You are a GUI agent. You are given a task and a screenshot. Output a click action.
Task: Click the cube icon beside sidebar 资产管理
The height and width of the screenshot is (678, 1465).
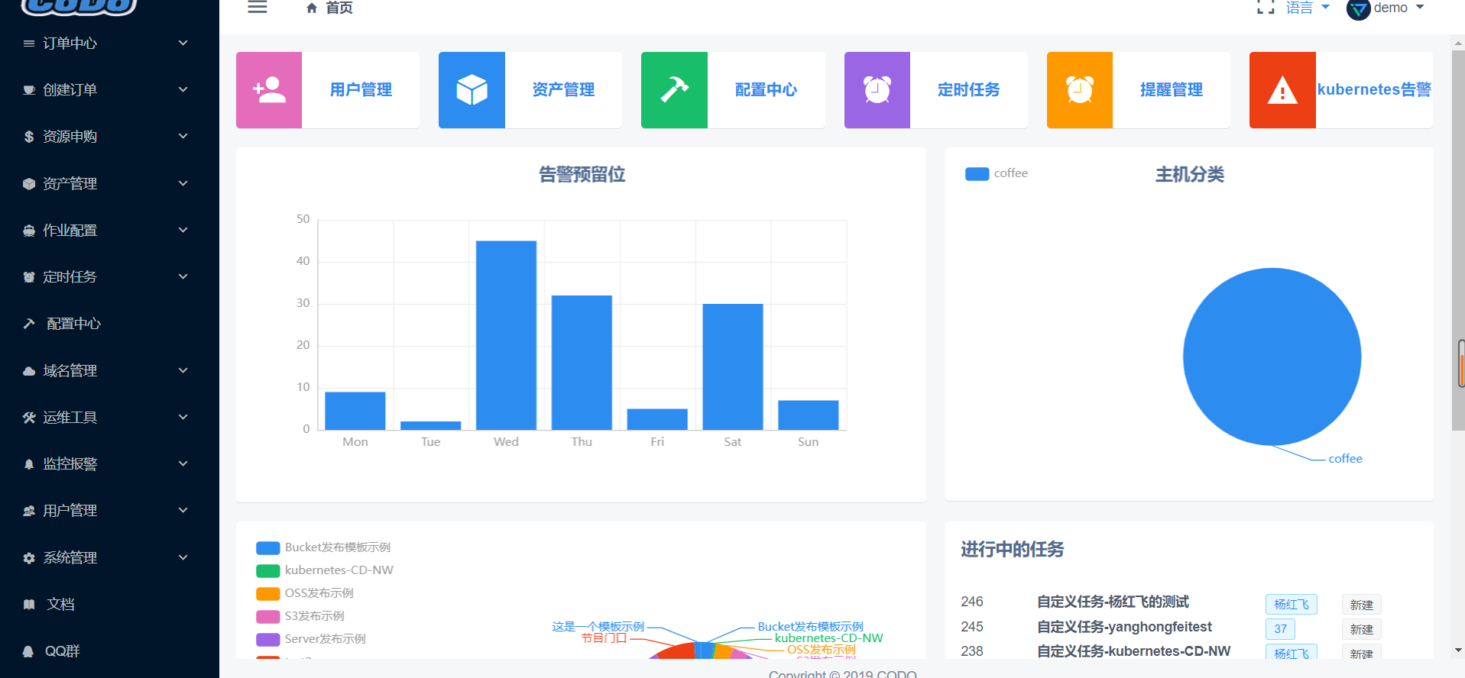pyautogui.click(x=29, y=184)
